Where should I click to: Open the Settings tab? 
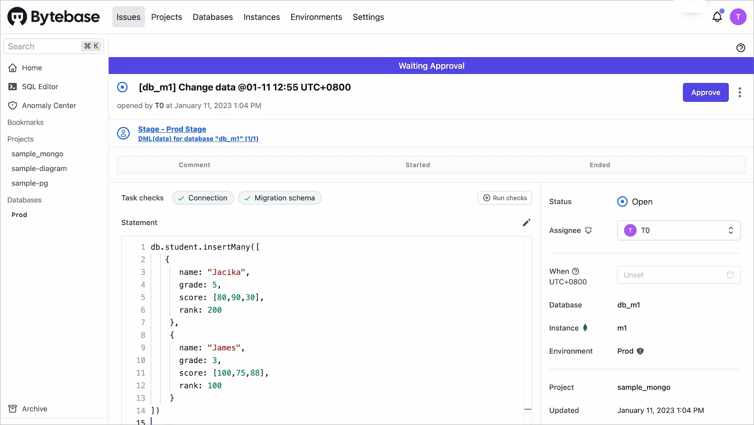pos(368,17)
